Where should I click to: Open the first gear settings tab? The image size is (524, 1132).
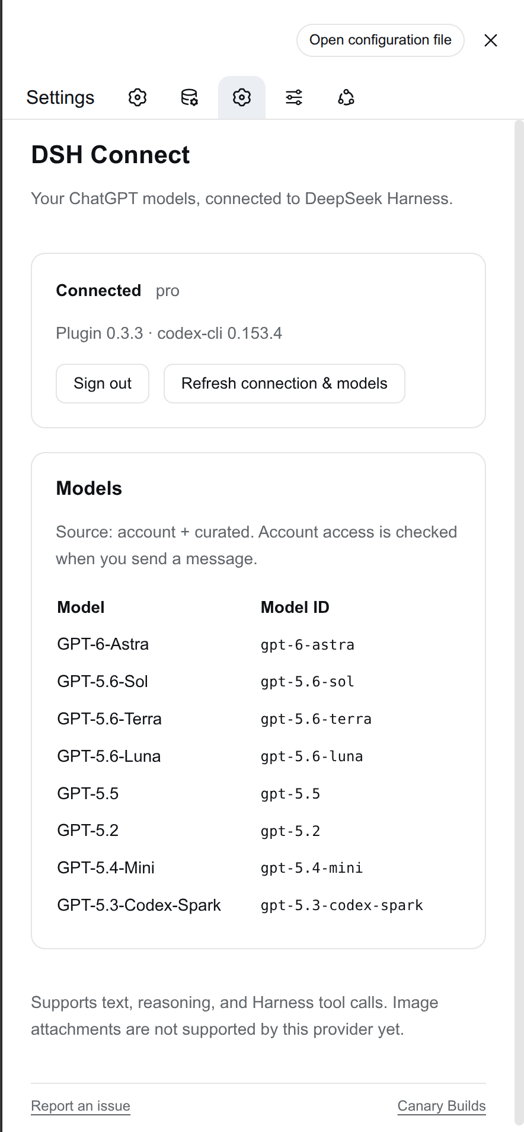coord(138,97)
